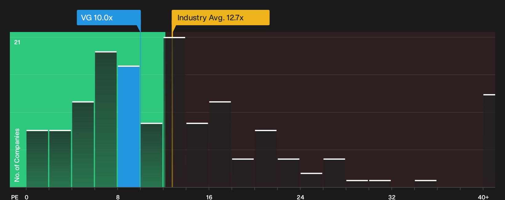Click the green bar at PE 4-6

point(83,144)
